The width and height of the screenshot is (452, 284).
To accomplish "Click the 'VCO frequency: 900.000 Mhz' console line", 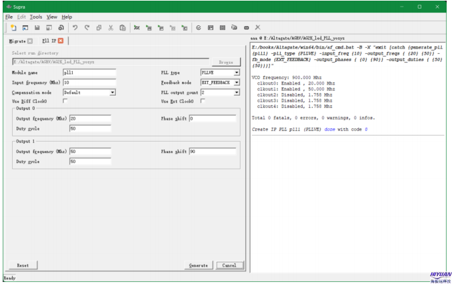I will pyautogui.click(x=287, y=78).
